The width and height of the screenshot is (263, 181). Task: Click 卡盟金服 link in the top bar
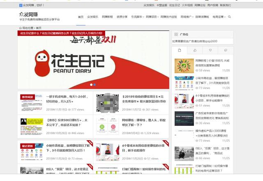[x=161, y=5]
